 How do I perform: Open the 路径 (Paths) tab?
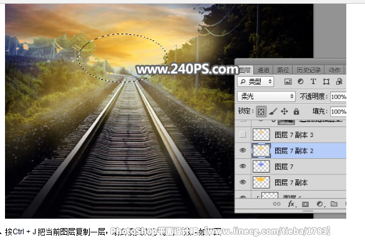pyautogui.click(x=283, y=70)
